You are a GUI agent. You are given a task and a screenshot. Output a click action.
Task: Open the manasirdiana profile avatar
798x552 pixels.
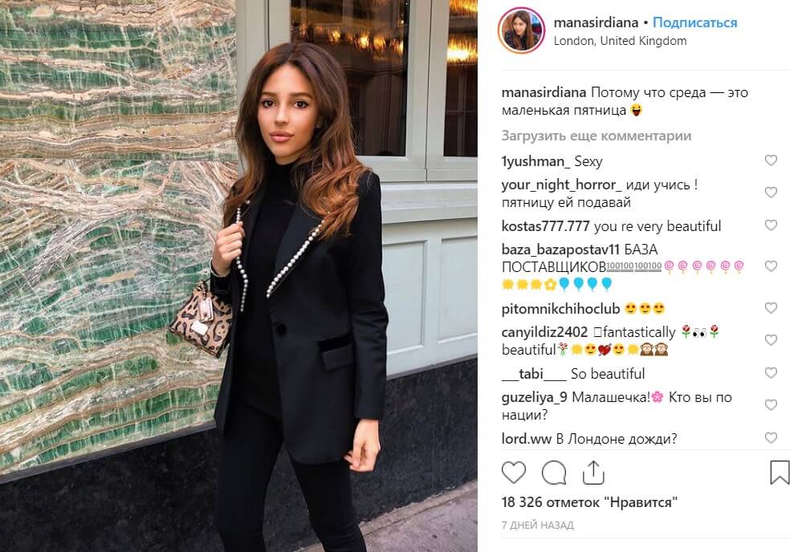(x=521, y=30)
